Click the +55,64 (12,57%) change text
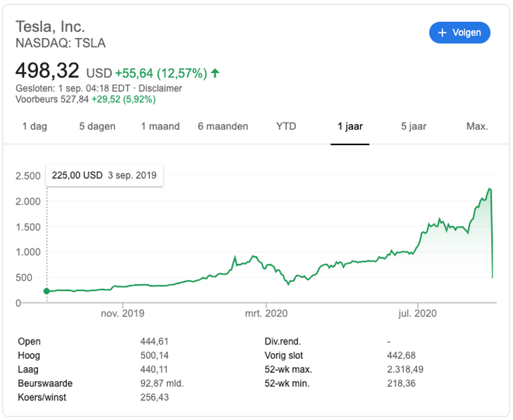 [161, 73]
